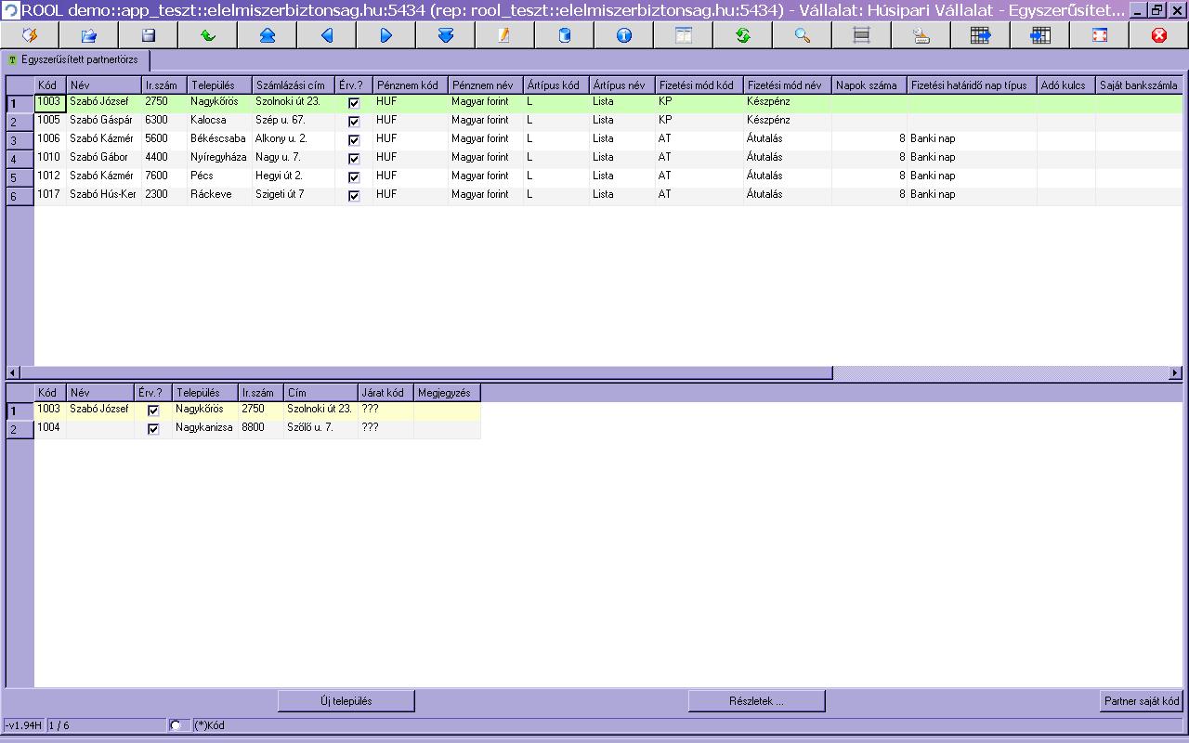Click the red-arrows fullscreen icon

coord(1100,35)
